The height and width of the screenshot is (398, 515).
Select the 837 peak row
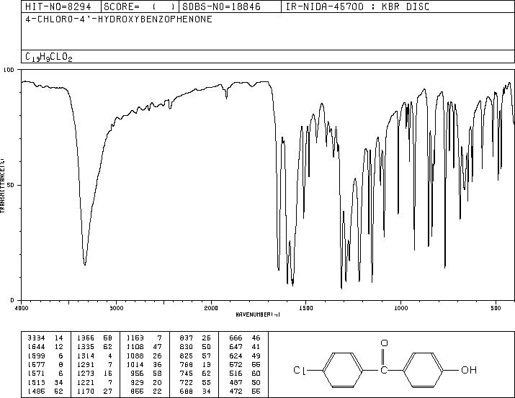tap(195, 338)
